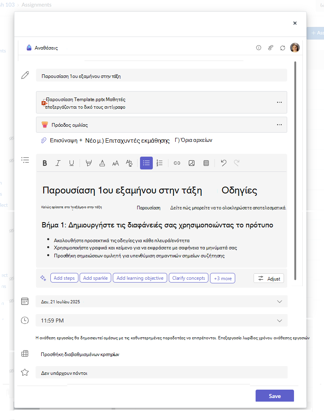324x420 pixels.
Task: Click the pencil title icon
Action: [x=25, y=75]
